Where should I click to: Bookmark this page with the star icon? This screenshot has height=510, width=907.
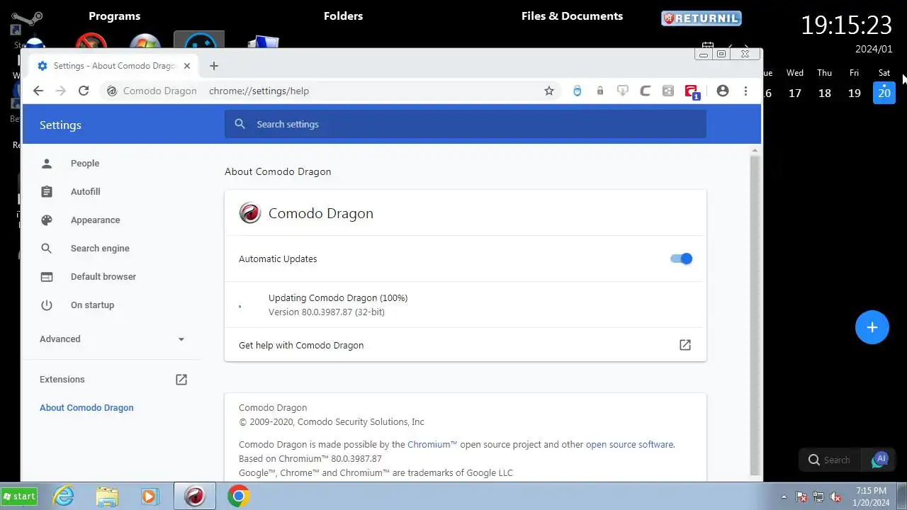click(x=549, y=91)
